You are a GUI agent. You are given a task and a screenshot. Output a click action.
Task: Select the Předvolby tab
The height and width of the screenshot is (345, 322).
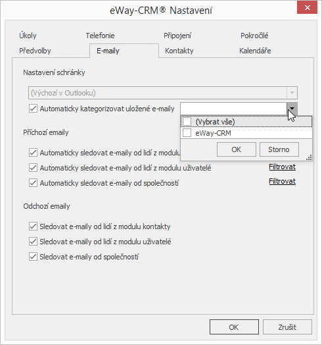(35, 51)
